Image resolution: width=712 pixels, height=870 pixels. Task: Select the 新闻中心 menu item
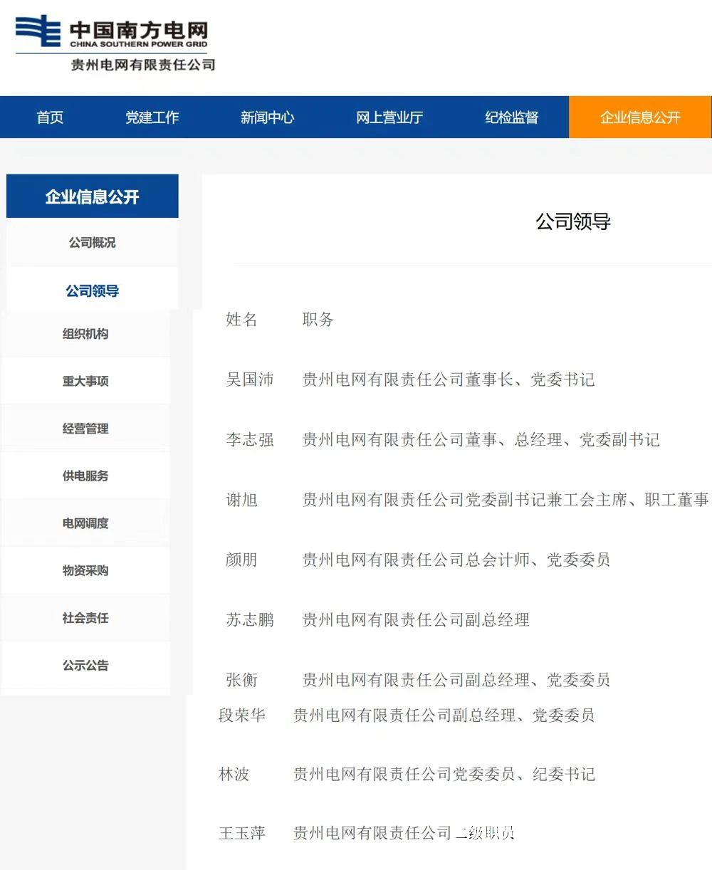[x=267, y=117]
